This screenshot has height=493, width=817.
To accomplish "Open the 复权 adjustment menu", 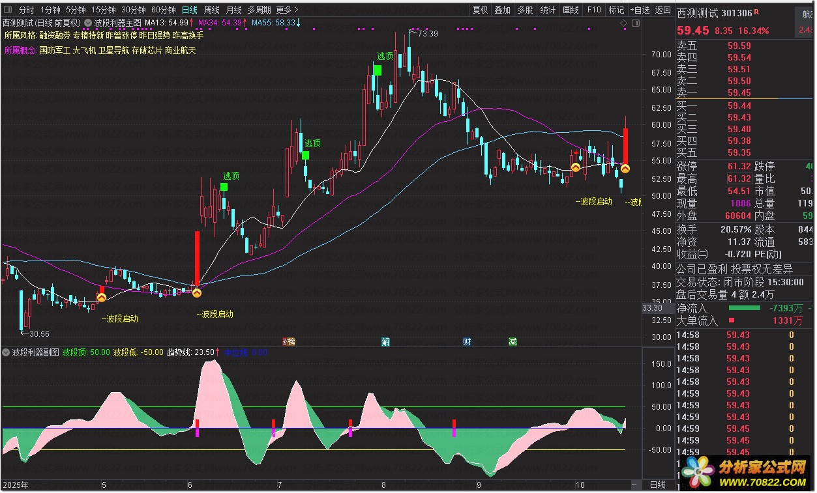I will [x=481, y=10].
